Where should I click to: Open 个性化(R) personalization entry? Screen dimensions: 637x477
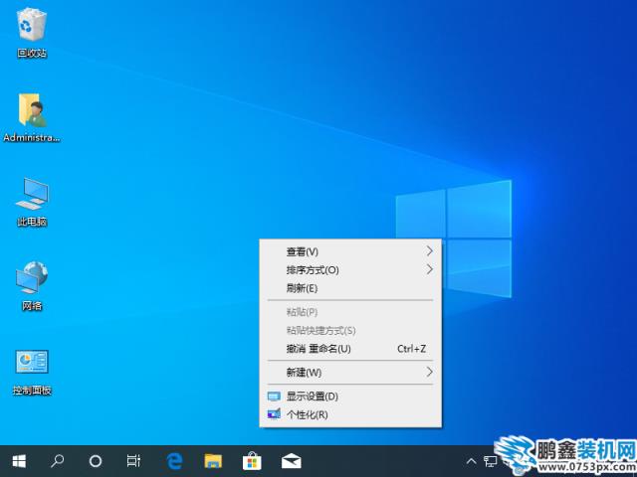[350, 414]
